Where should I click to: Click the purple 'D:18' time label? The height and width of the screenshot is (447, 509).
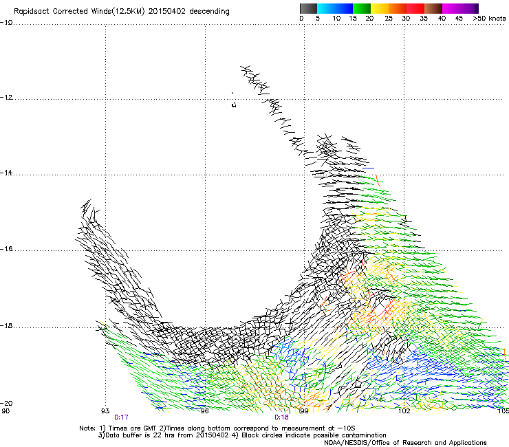tap(281, 417)
